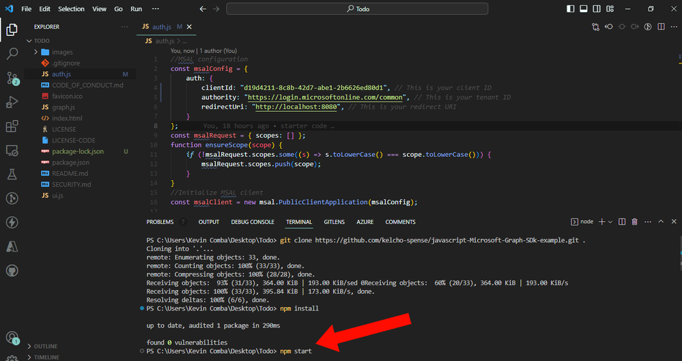This screenshot has width=682, height=361.
Task: Kill the terminal with trash icon
Action: tap(635, 222)
